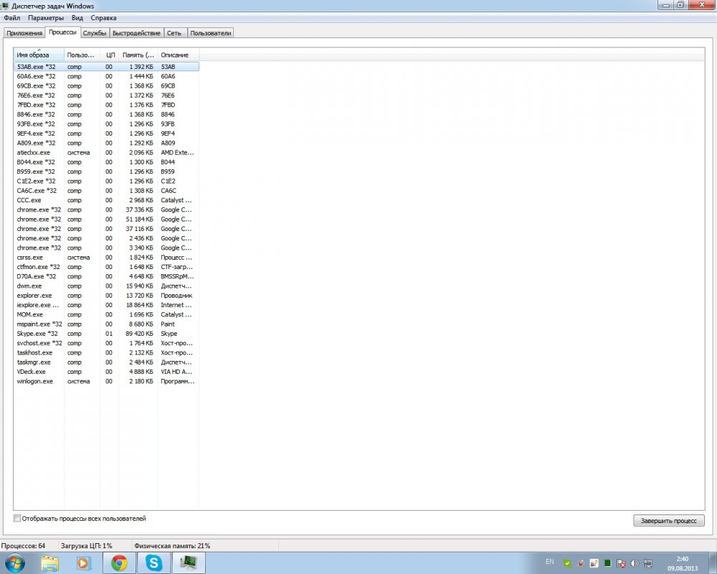Switch to the 'Службы' tab
Image resolution: width=717 pixels, height=574 pixels.
94,33
